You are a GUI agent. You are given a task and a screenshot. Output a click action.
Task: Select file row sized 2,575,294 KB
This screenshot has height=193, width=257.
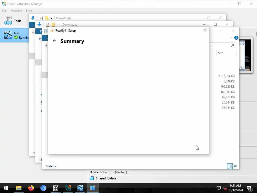226,76
